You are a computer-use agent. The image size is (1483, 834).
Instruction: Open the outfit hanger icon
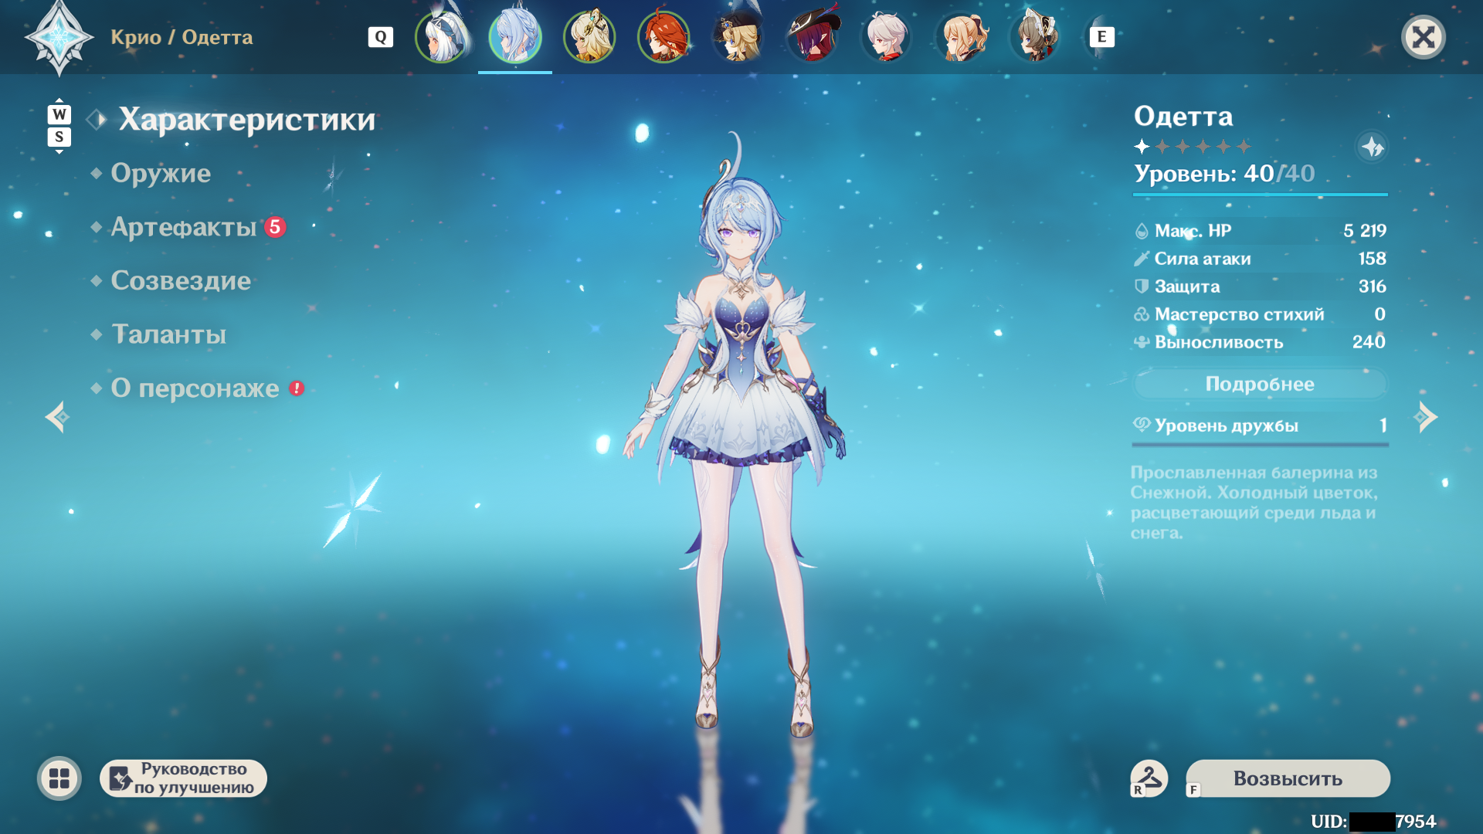coord(1149,778)
